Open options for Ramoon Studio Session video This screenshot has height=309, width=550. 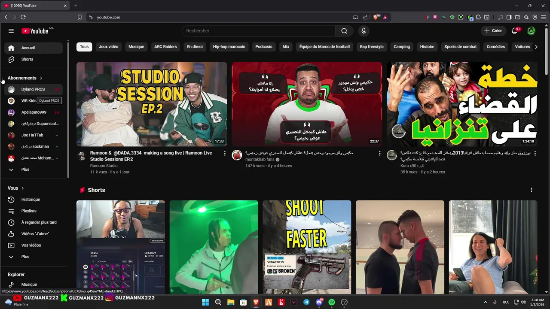[225, 153]
